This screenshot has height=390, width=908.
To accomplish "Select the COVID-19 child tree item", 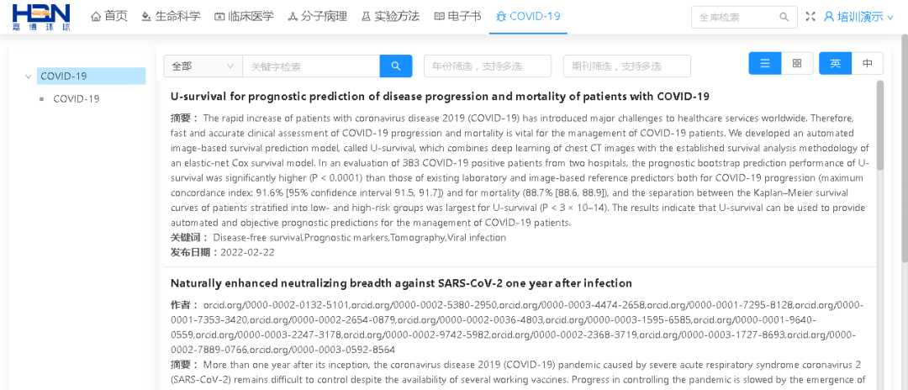I will [77, 99].
